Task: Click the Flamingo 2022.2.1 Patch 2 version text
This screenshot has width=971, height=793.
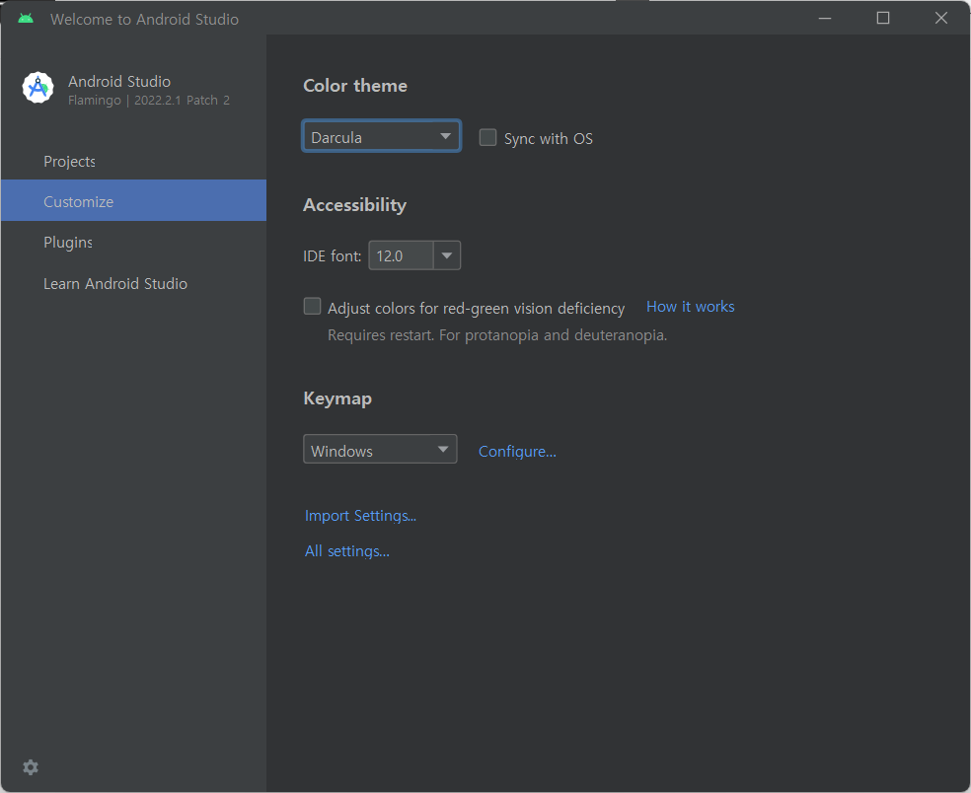Action: [149, 101]
